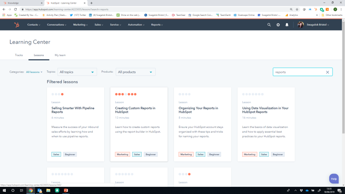345x194 pixels.
Task: Select the Lessons tab
Action: point(39,55)
